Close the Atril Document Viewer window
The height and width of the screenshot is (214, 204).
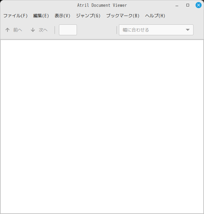199,5
